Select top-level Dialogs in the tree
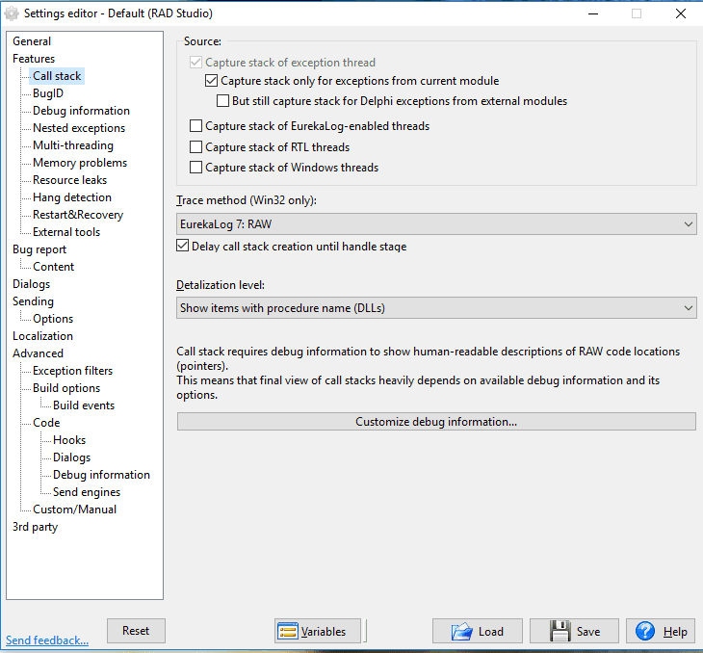Image resolution: width=703 pixels, height=653 pixels. click(32, 284)
